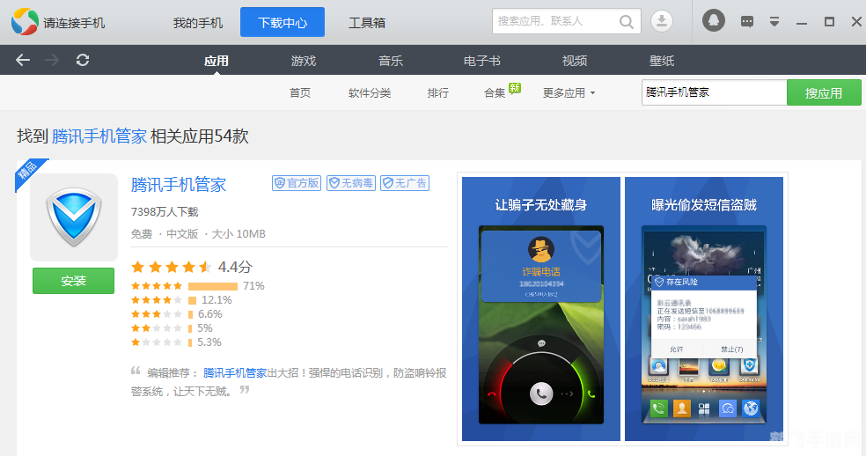The image size is (866, 456).
Task: Select the 我的手机 tab
Action: point(198,22)
